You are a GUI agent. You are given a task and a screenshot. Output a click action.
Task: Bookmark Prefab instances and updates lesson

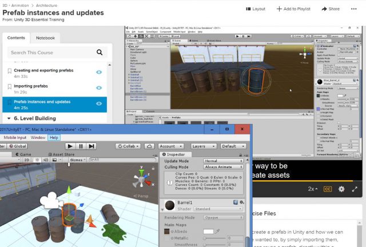(10, 102)
